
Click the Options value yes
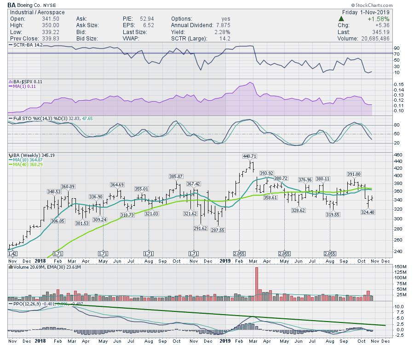pyautogui.click(x=226, y=19)
